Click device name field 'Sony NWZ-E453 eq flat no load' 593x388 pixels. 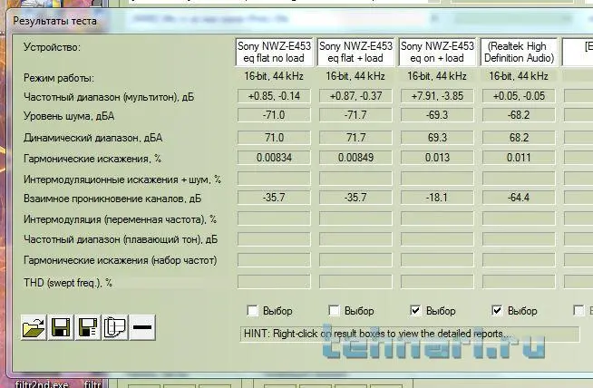tap(274, 52)
